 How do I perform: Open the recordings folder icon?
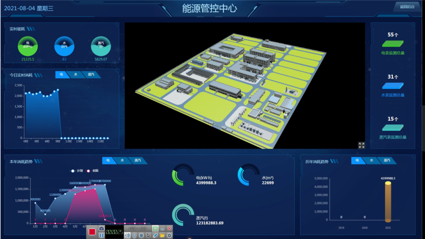(x=163, y=235)
